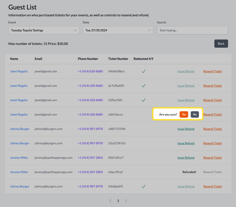Confirm the refund by clicking Yes
The height and width of the screenshot is (207, 236).
(x=184, y=114)
